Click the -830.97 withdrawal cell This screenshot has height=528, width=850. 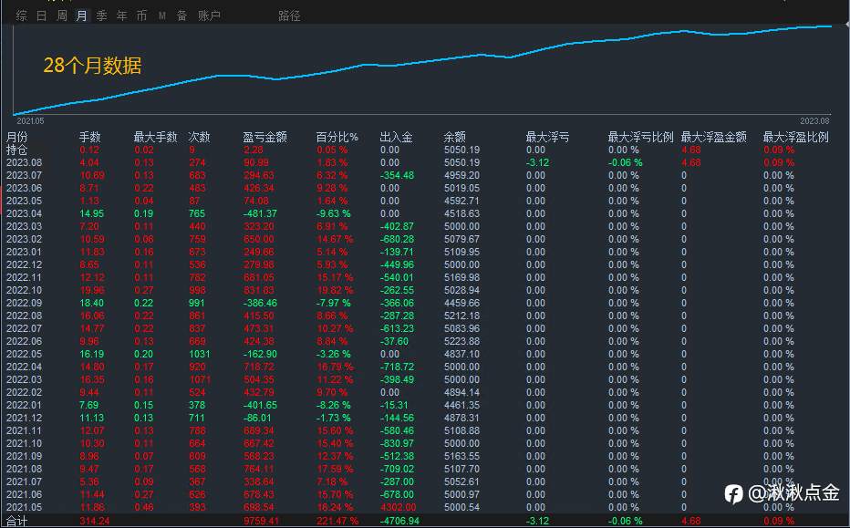coord(397,443)
